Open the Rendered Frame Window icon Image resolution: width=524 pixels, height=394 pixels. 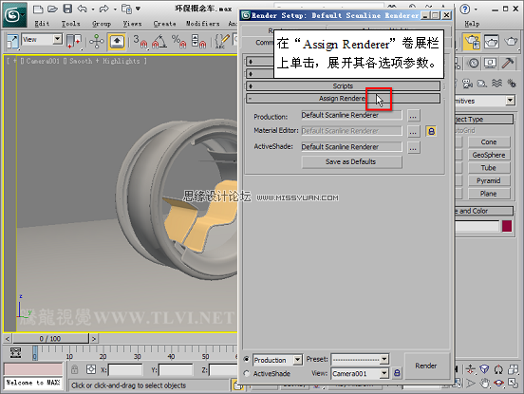click(491, 42)
